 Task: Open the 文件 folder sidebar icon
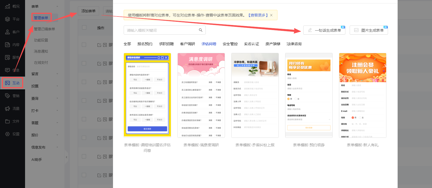click(x=7, y=121)
